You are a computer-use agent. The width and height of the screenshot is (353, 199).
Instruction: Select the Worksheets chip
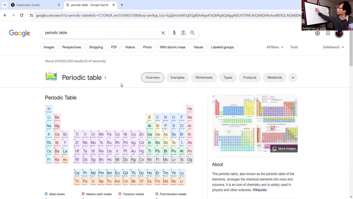pos(204,77)
